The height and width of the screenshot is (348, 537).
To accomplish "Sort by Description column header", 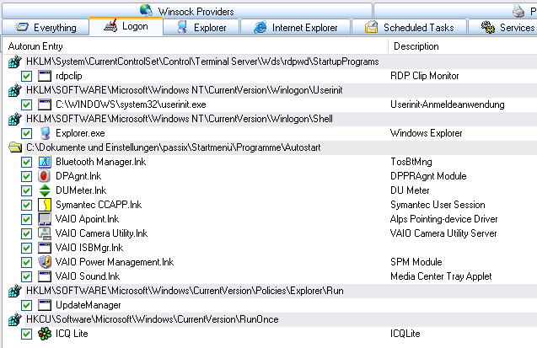I will click(463, 46).
